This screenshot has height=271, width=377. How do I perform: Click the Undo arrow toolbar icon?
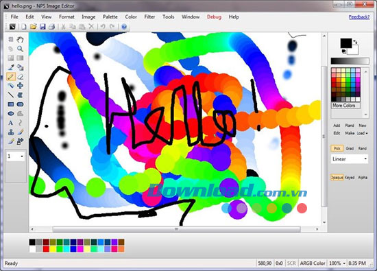coord(103,27)
